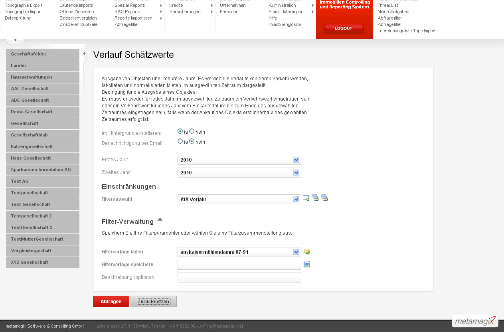Select AAL Gesellschaft in the sidebar

(x=43, y=89)
